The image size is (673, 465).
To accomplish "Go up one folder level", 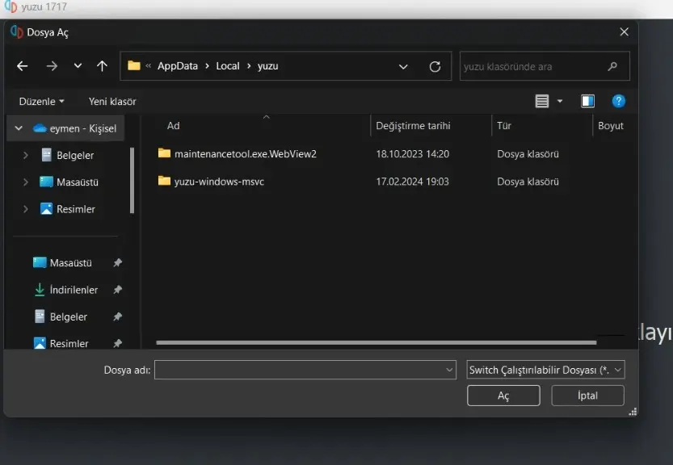I will point(102,66).
